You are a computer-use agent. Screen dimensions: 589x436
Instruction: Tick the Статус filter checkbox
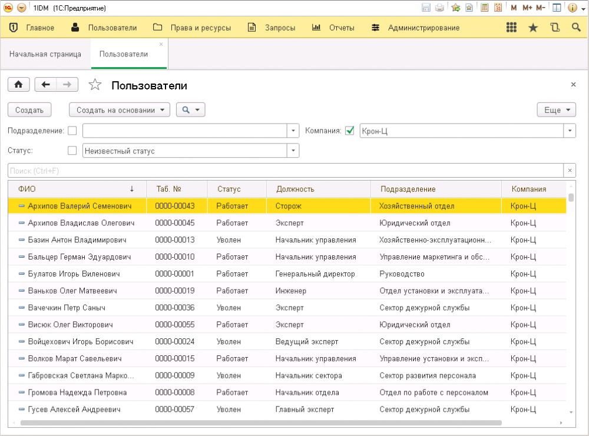[72, 151]
